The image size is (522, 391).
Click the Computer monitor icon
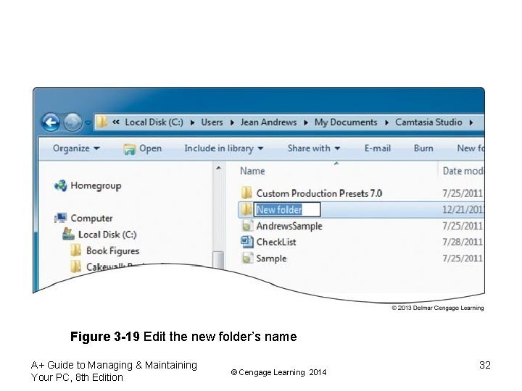coord(61,218)
